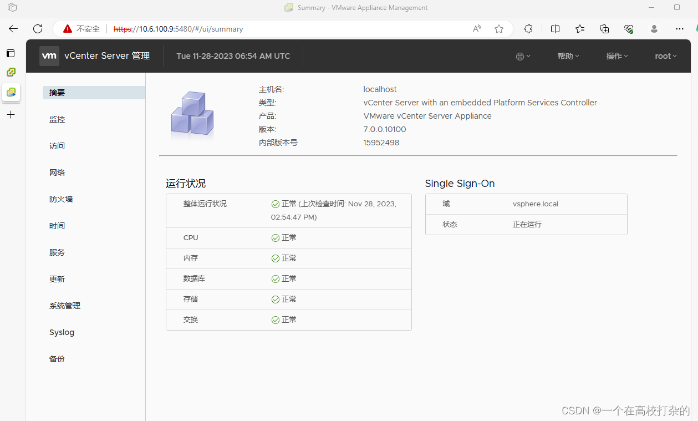
Task: Open the browser profile avatar
Action: pos(654,29)
